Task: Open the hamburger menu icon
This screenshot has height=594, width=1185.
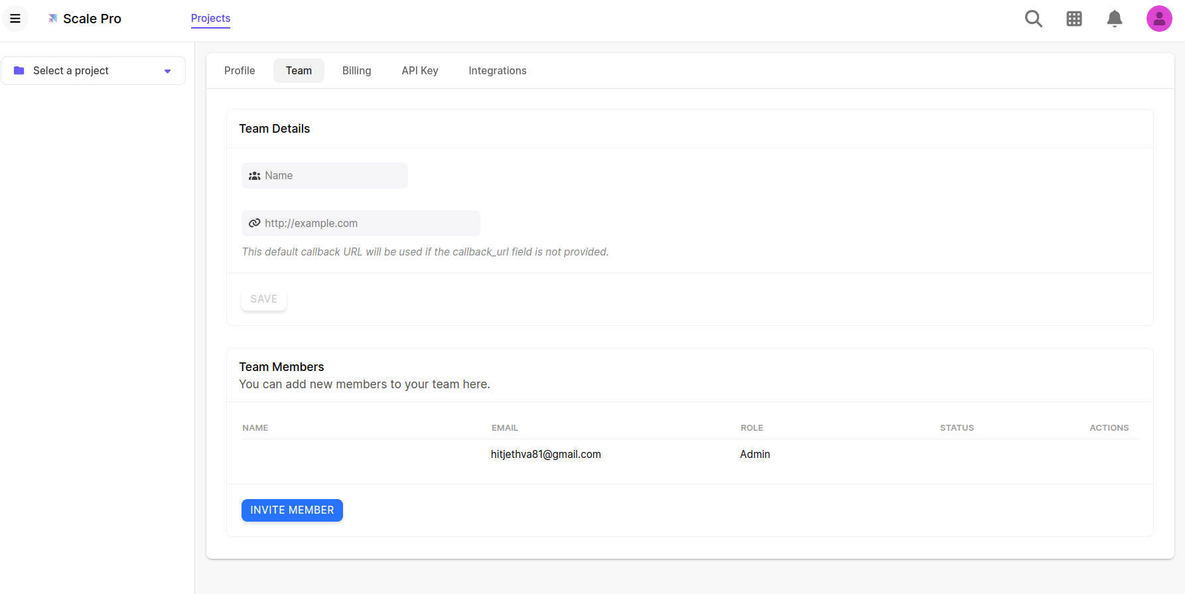Action: 15,19
